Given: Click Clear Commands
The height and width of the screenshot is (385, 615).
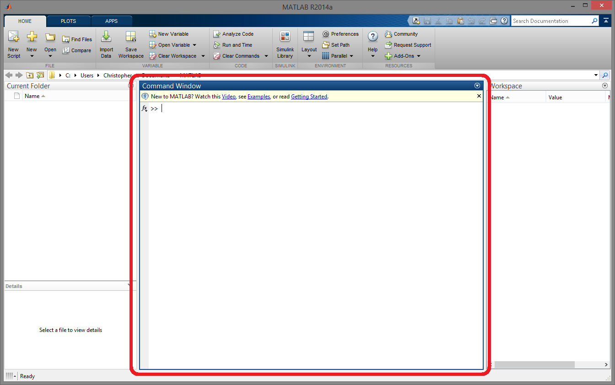Looking at the screenshot, I should (237, 56).
